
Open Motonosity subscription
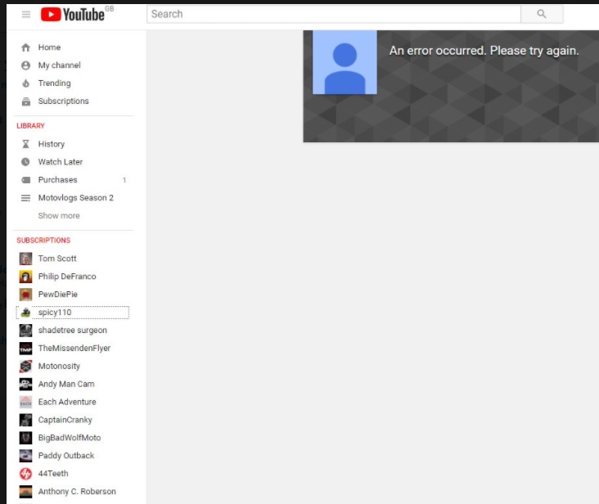pyautogui.click(x=59, y=367)
